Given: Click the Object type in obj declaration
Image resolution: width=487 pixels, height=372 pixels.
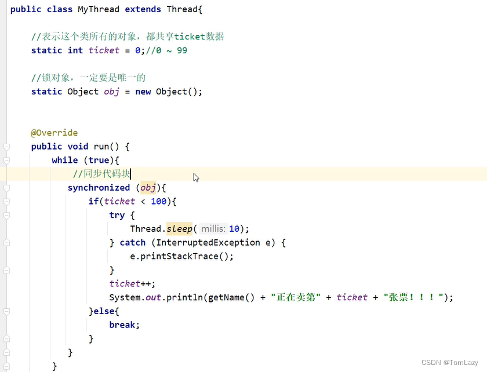Looking at the screenshot, I should click(x=83, y=92).
